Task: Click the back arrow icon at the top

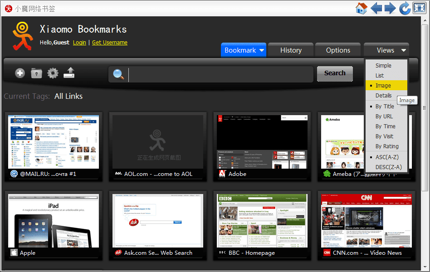Action: click(x=376, y=8)
